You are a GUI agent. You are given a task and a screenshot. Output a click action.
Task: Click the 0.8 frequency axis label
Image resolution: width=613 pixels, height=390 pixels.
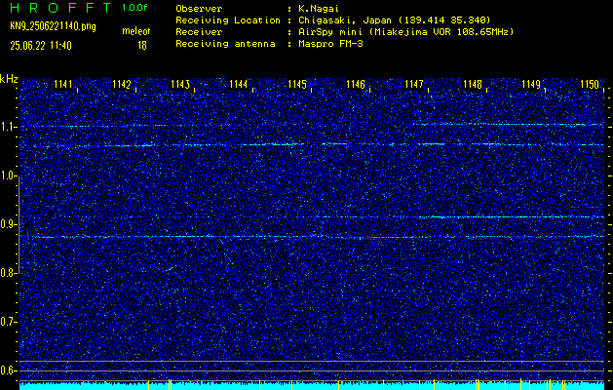tap(8, 273)
